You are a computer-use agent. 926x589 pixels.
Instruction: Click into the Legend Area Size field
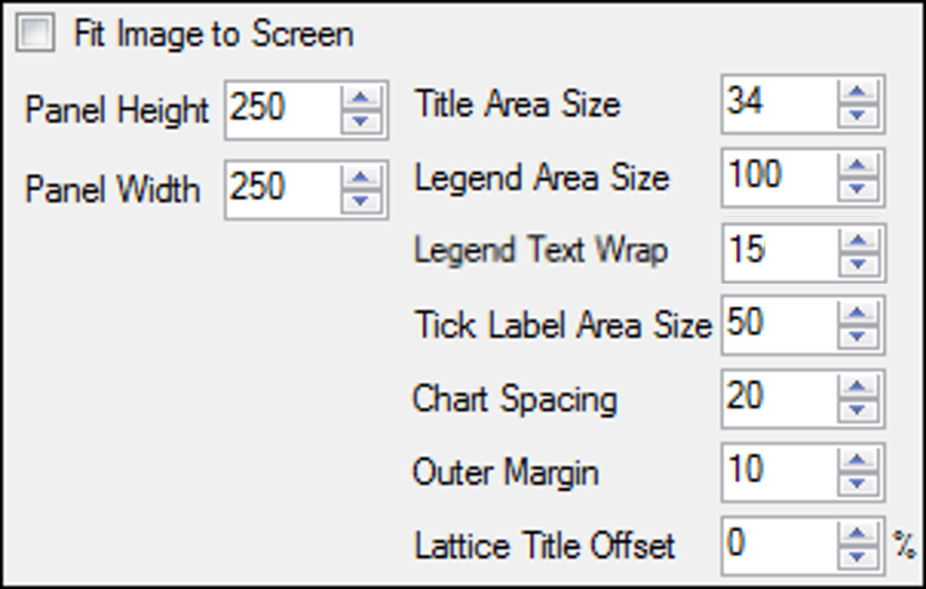click(x=778, y=177)
